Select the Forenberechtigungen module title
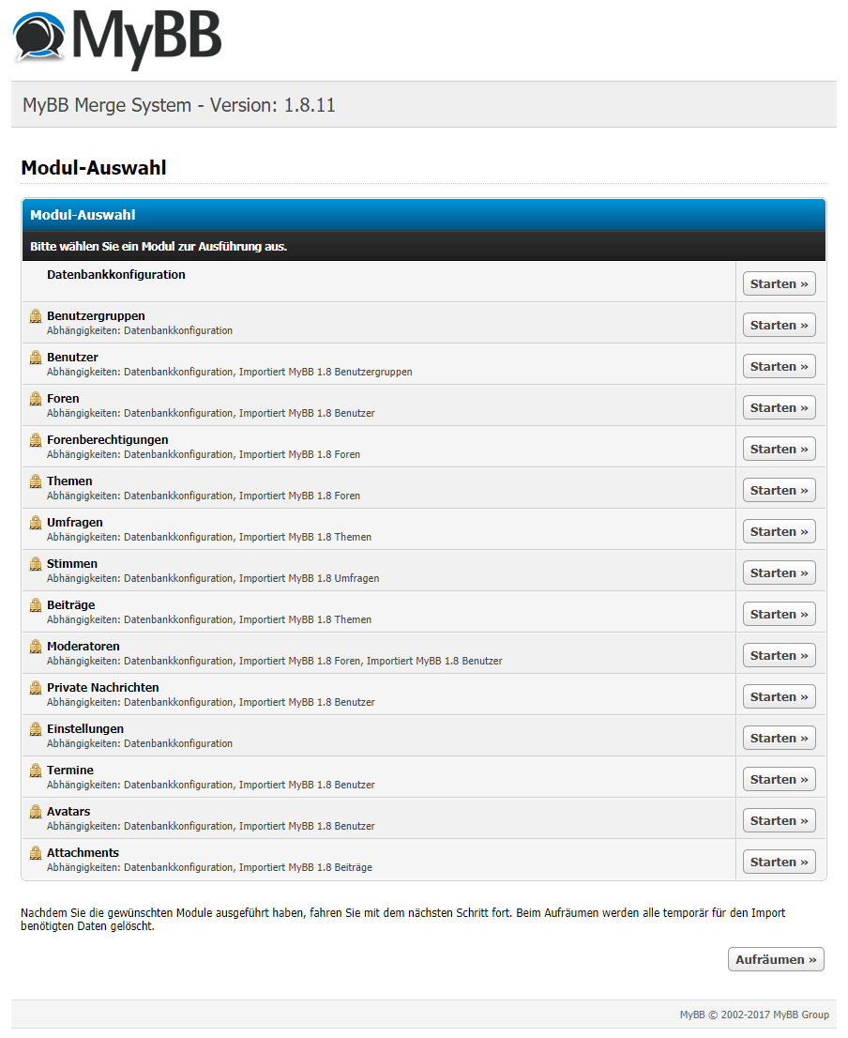The width and height of the screenshot is (848, 1038). [108, 440]
